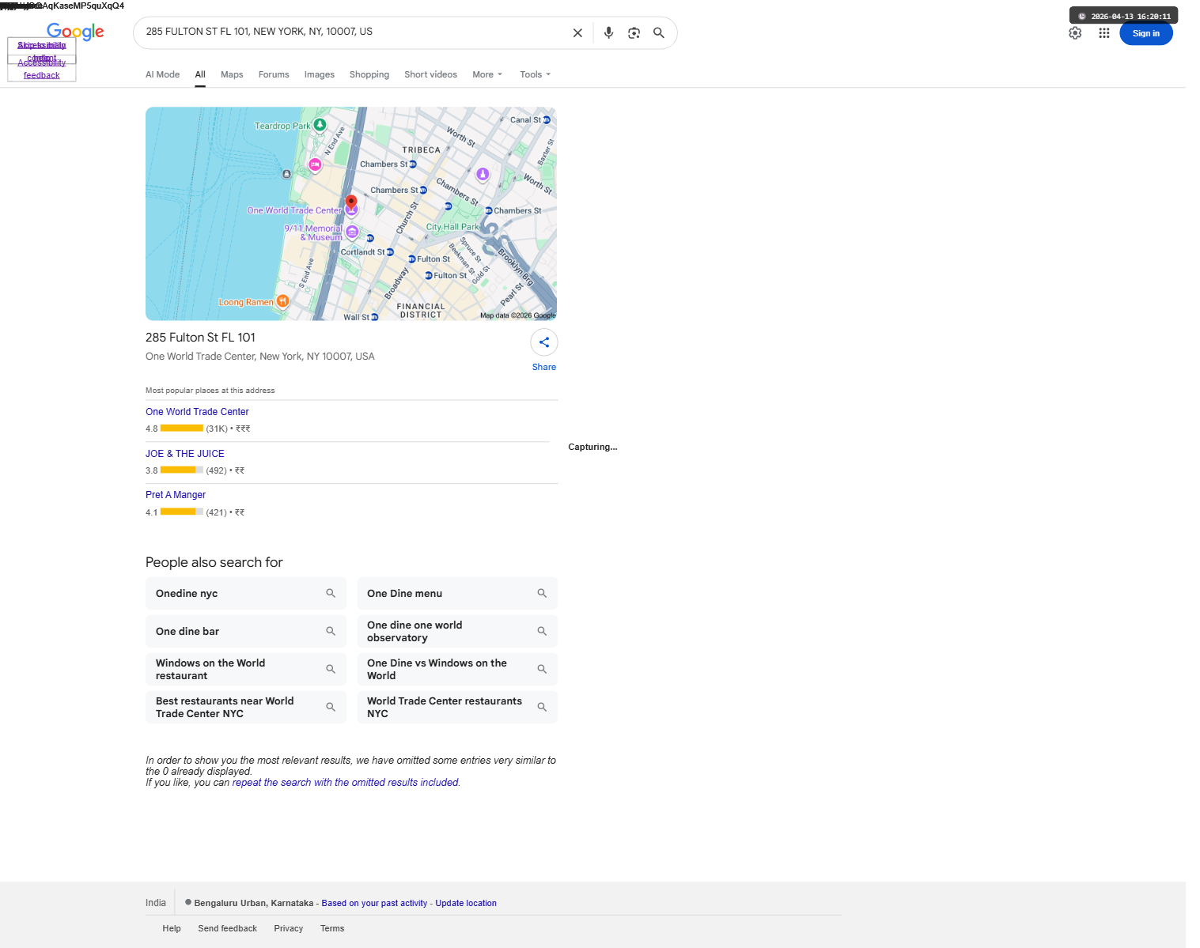Search for Onedine nyc suggestion
This screenshot has width=1200, height=948.
(246, 594)
